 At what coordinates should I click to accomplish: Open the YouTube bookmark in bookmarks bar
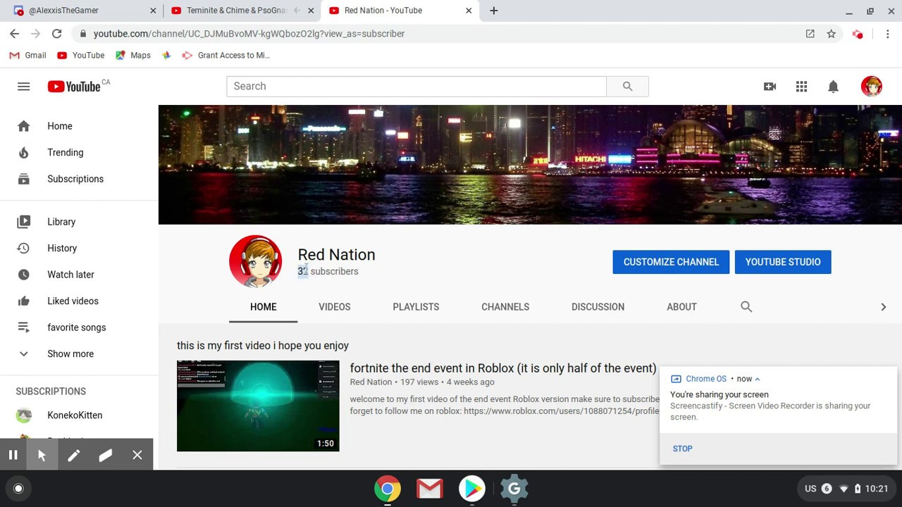[80, 55]
